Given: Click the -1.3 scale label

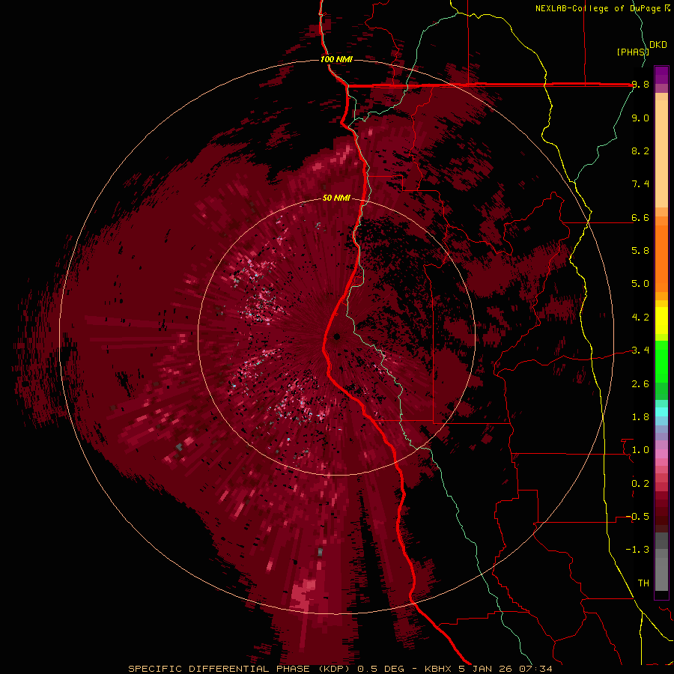Looking at the screenshot, I should tap(637, 550).
